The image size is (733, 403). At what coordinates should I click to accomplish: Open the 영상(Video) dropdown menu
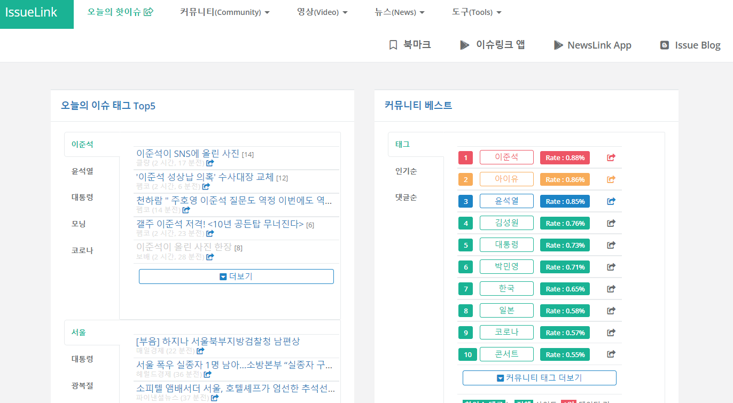322,12
